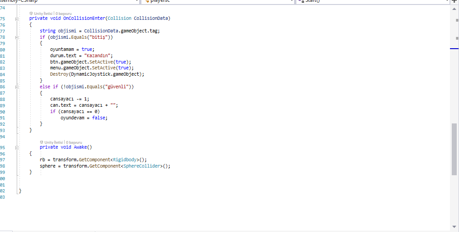Click the "bitiş" string literal
459x232 pixels.
(x=100, y=37)
